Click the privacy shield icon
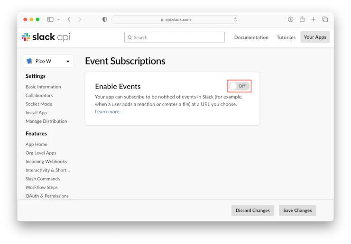Image resolution: width=351 pixels, height=244 pixels. click(105, 19)
